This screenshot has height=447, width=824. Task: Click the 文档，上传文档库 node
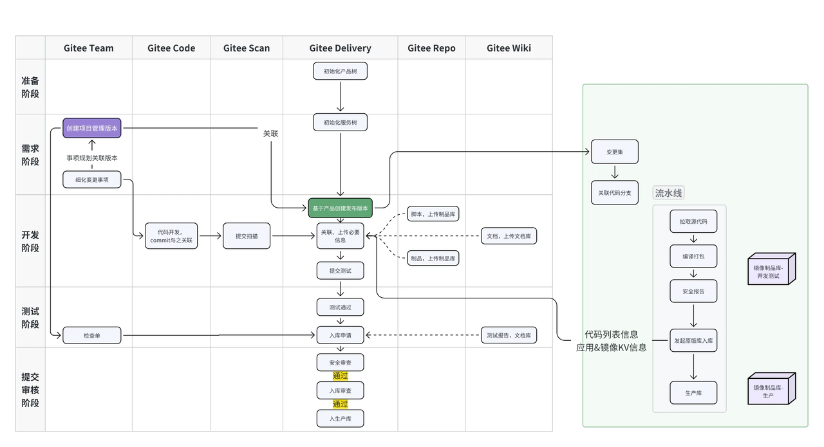pyautogui.click(x=509, y=236)
